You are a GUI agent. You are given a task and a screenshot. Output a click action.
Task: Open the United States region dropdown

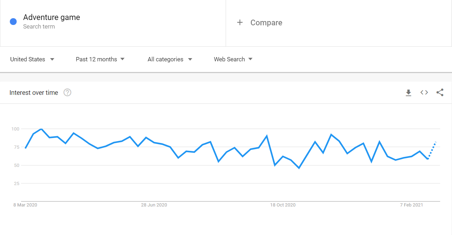click(x=32, y=59)
